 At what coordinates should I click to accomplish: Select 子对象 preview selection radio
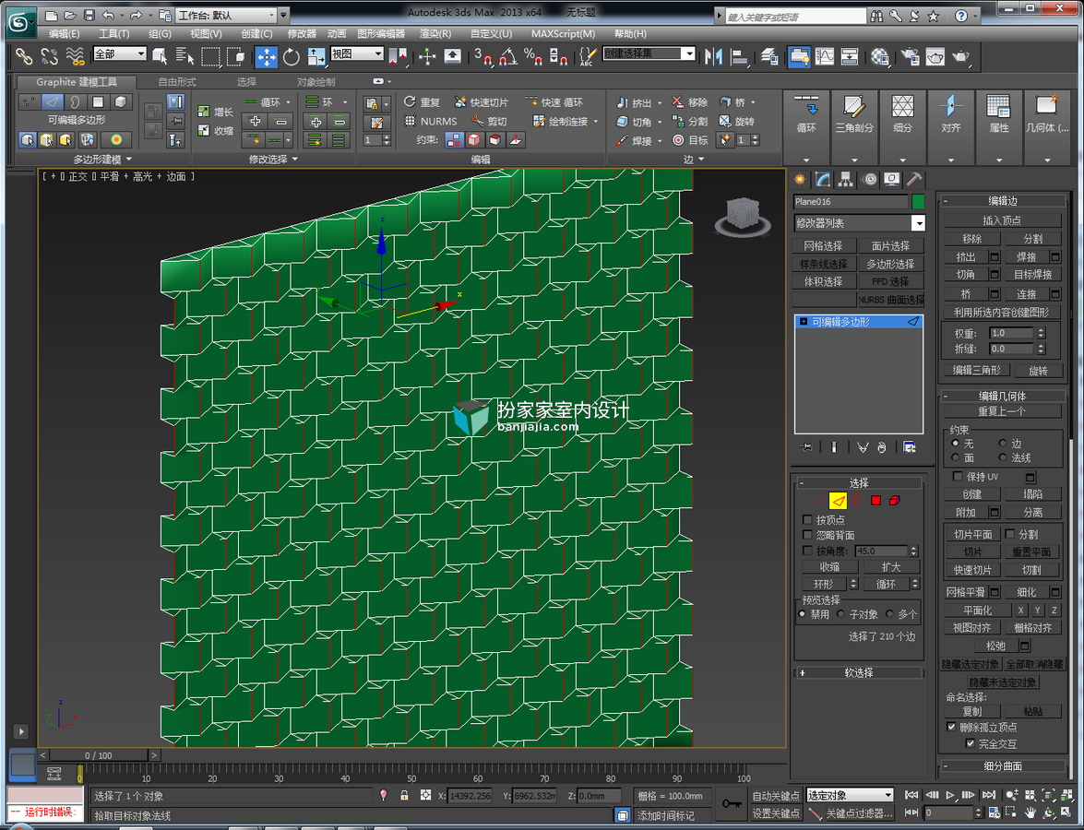841,613
